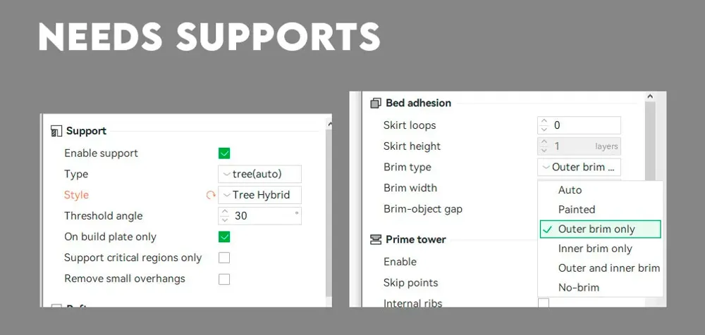Click the Bed adhesion section icon
Image resolution: width=705 pixels, height=335 pixels.
click(376, 103)
